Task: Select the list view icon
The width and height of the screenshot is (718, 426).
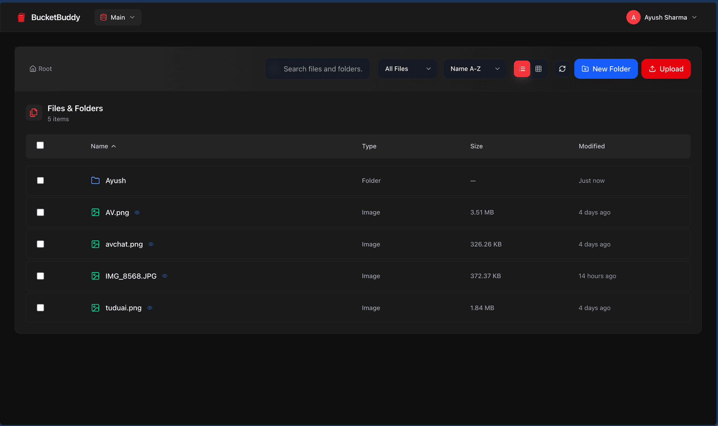Action: point(522,69)
